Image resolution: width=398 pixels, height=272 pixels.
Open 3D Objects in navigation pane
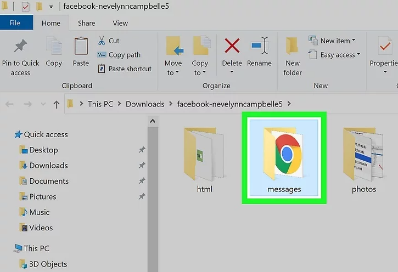click(43, 264)
